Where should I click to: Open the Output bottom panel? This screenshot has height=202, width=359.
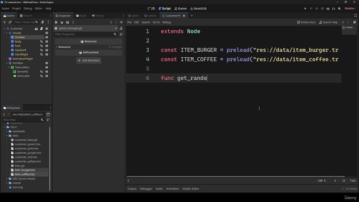[132, 189]
